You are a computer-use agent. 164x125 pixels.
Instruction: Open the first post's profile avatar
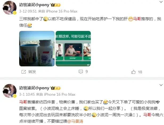click(x=10, y=8)
